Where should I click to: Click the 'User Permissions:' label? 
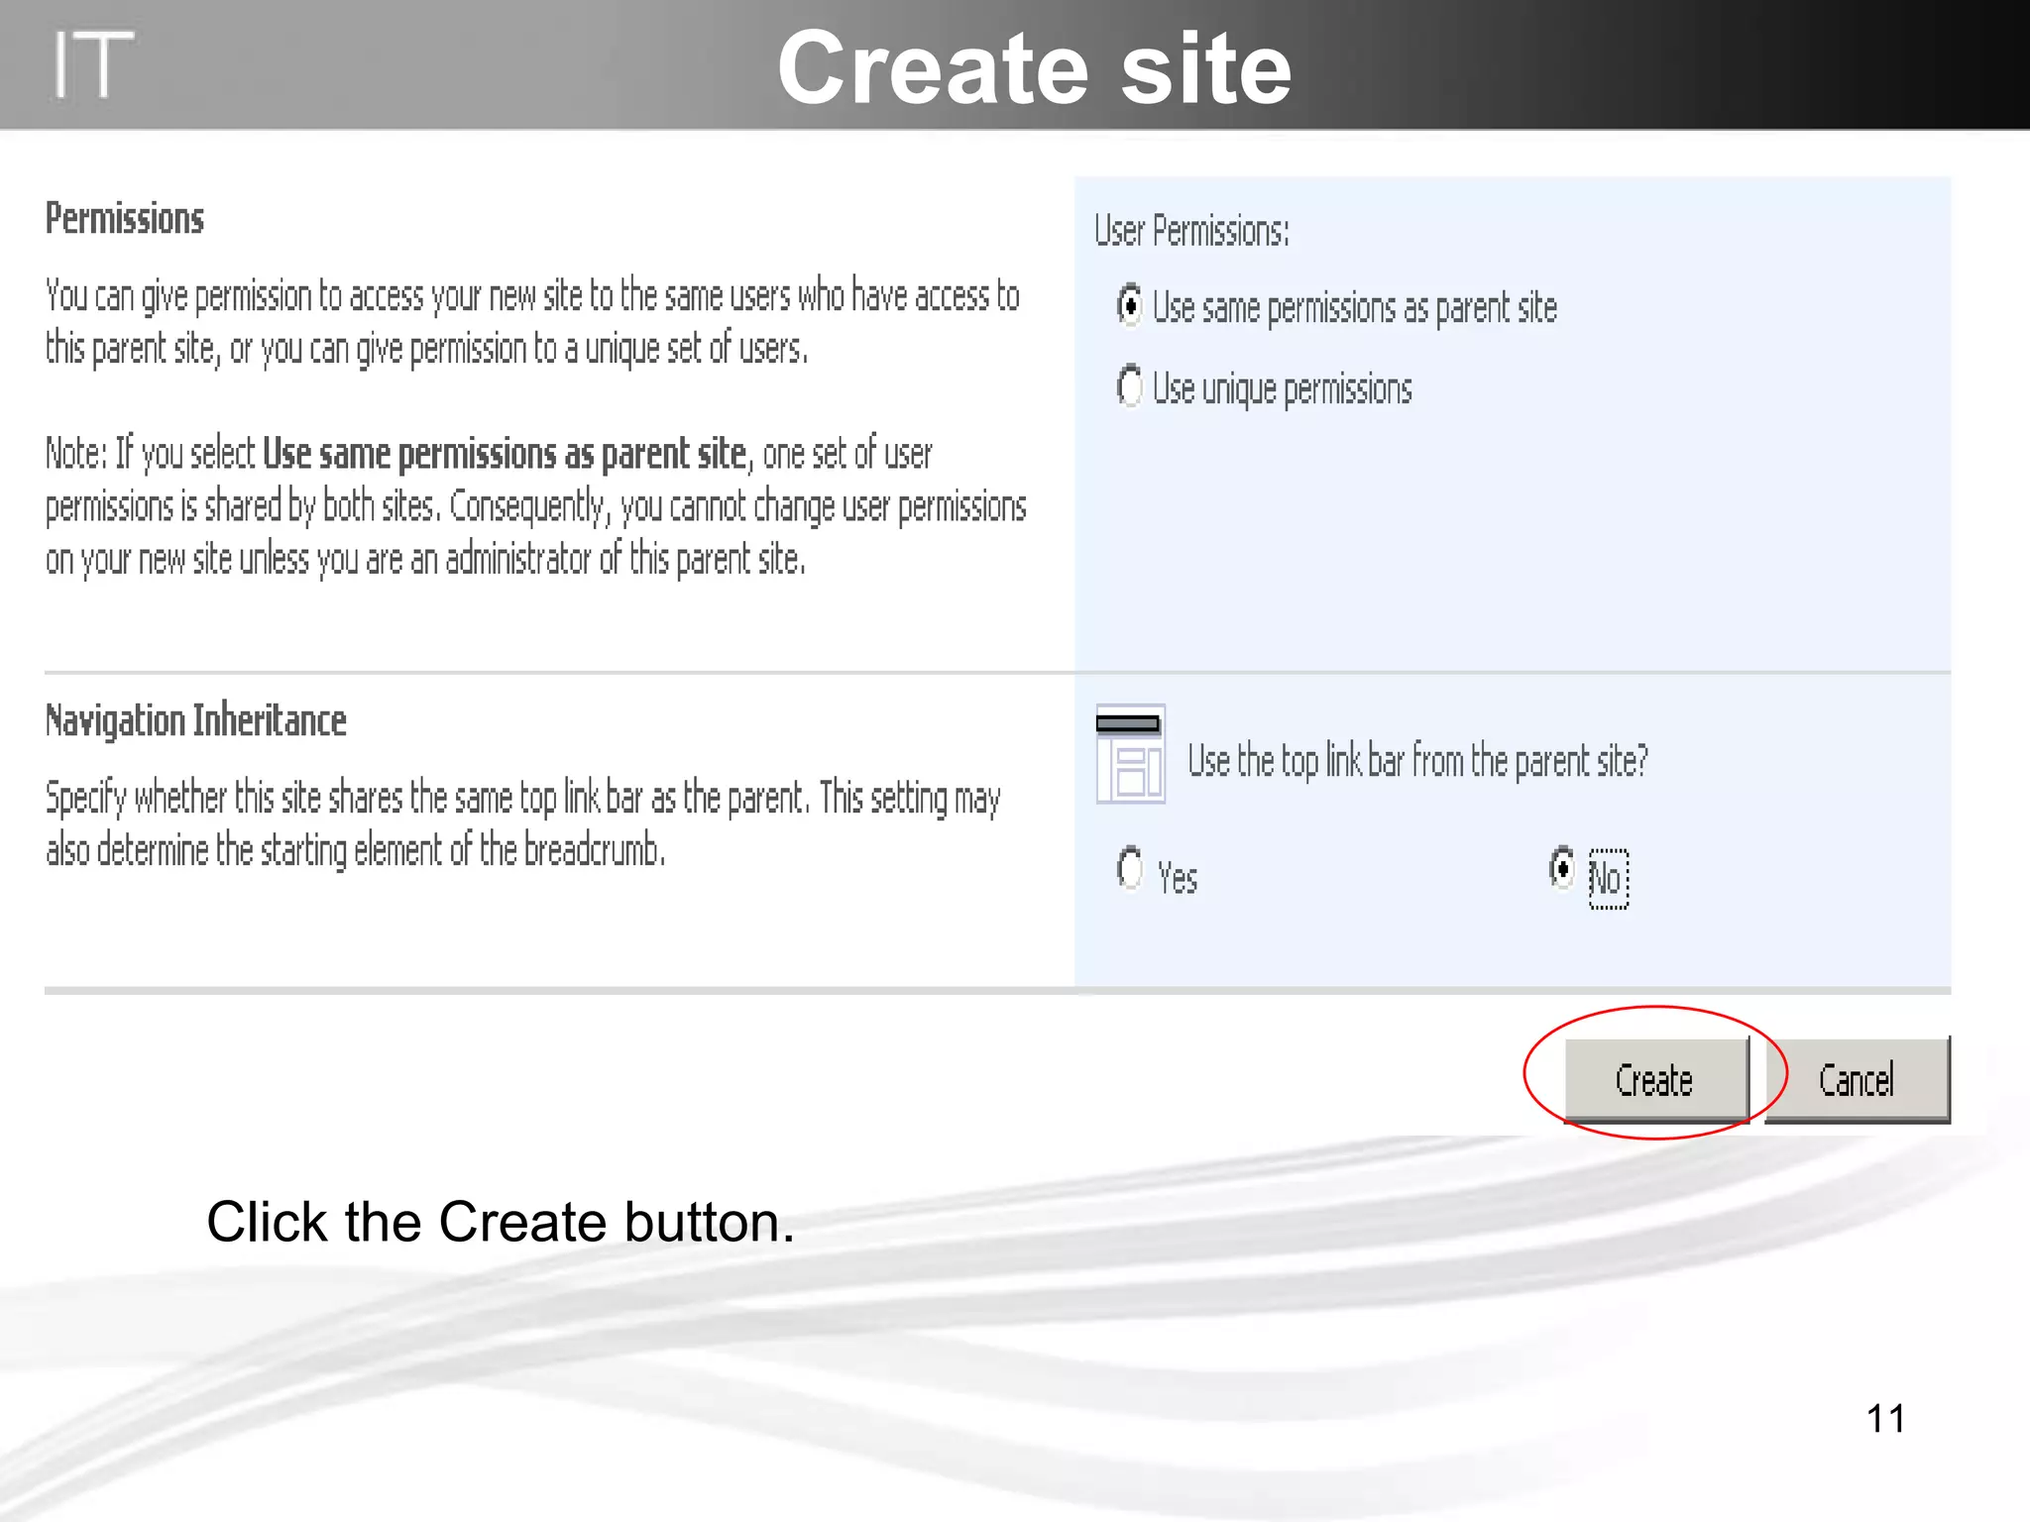point(1191,231)
